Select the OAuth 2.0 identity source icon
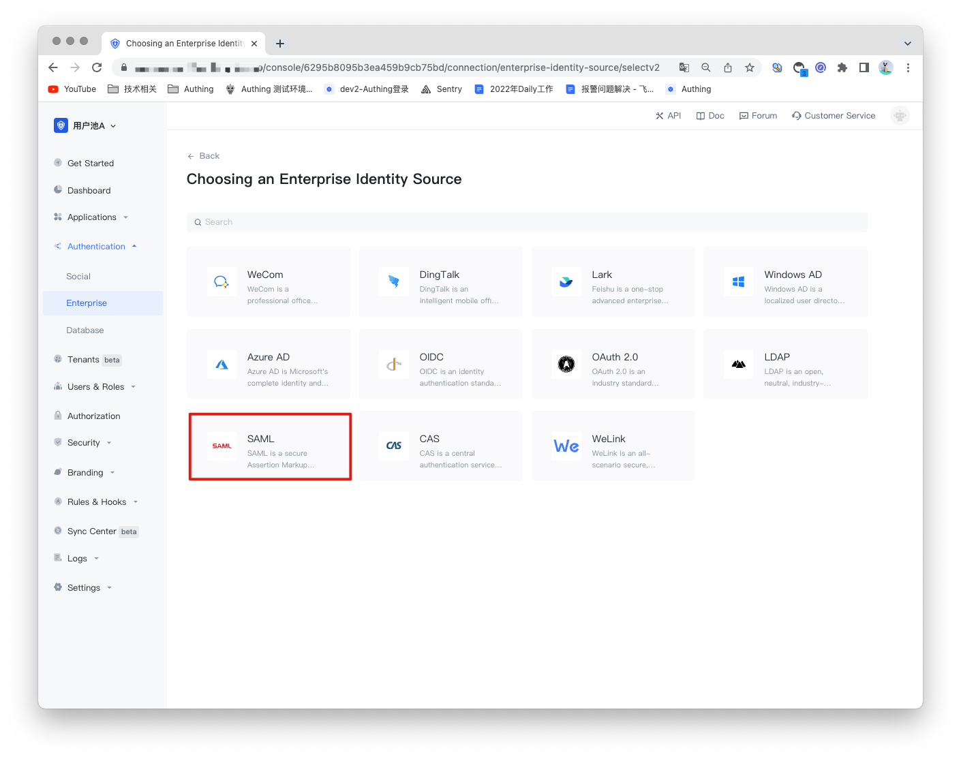The width and height of the screenshot is (961, 759). (566, 364)
